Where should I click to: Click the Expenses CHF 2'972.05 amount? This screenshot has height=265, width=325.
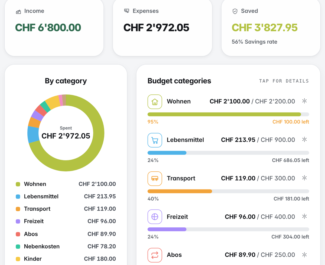156,28
